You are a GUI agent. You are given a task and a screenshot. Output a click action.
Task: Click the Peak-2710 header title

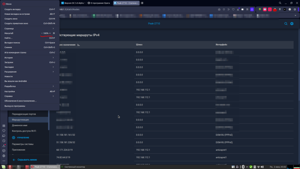tap(154, 23)
